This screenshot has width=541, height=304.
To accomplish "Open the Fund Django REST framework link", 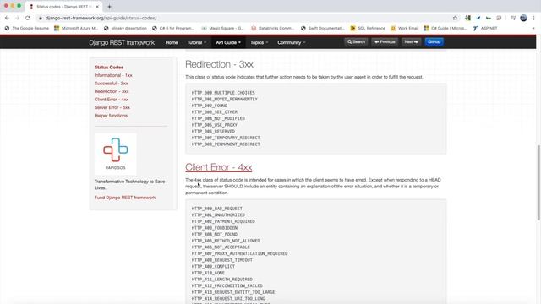I will click(125, 198).
